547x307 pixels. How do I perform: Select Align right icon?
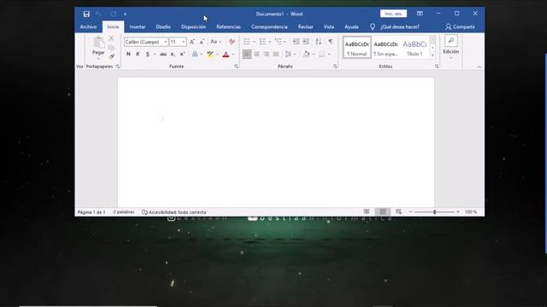coord(266,54)
